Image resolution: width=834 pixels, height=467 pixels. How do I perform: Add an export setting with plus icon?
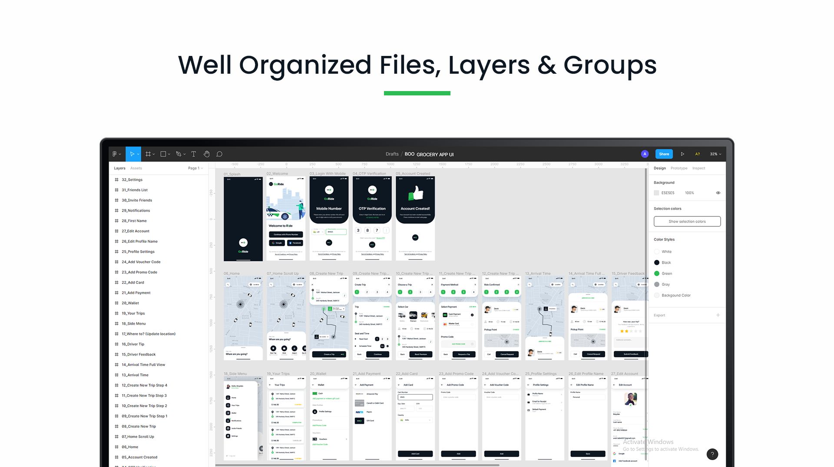718,315
